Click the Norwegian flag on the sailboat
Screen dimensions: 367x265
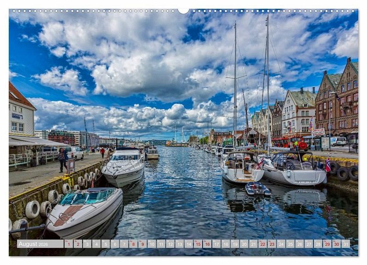click(328, 164)
